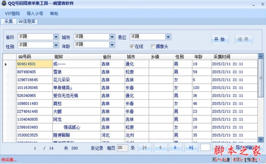Select QQ number 2274841445 cell
The width and height of the screenshot is (266, 164).
[35, 112]
